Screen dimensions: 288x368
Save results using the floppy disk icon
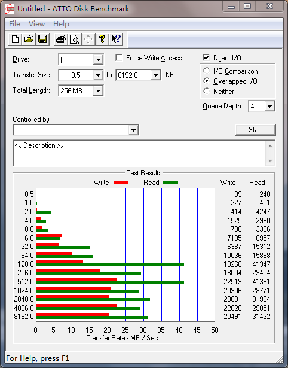42,39
